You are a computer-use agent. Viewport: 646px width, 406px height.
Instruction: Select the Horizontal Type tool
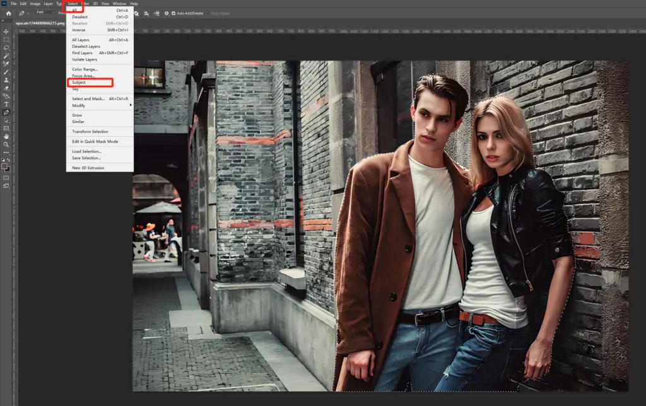click(6, 104)
